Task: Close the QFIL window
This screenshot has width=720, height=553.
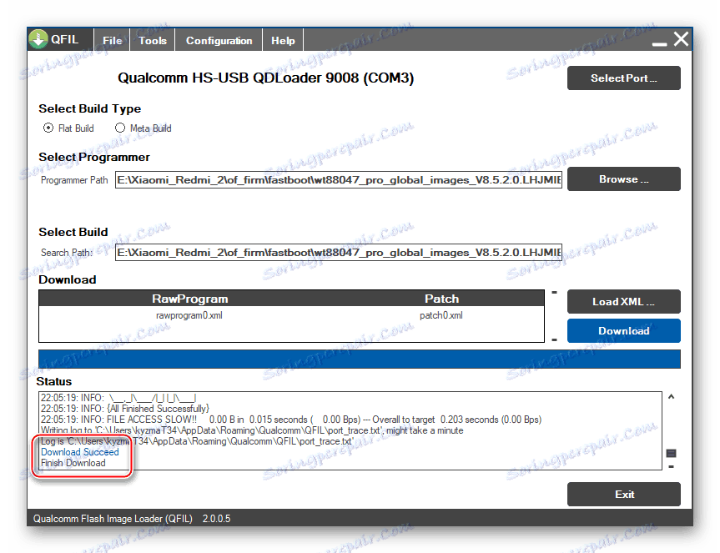Action: pyautogui.click(x=681, y=39)
